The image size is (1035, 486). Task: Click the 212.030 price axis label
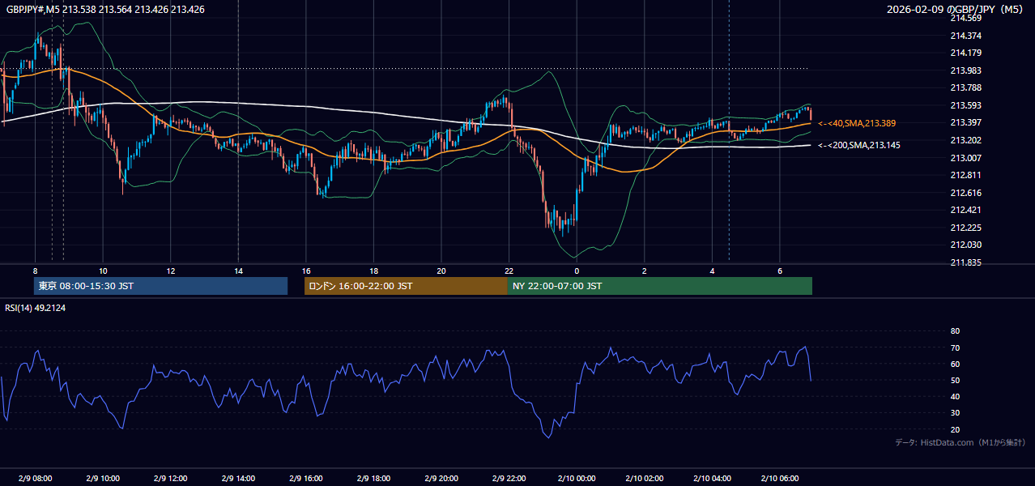965,245
